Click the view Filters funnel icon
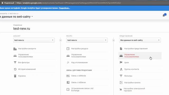169x95 pixels. click(121, 76)
